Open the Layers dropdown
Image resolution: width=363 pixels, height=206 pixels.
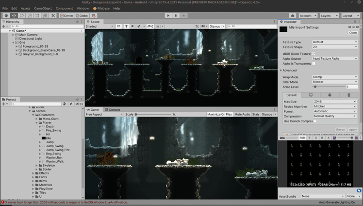[329, 16]
